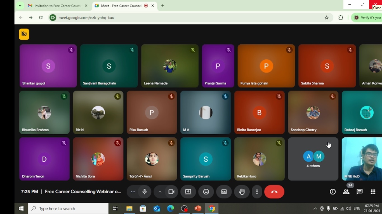Expand audio settings three-dot pill

tap(133, 192)
